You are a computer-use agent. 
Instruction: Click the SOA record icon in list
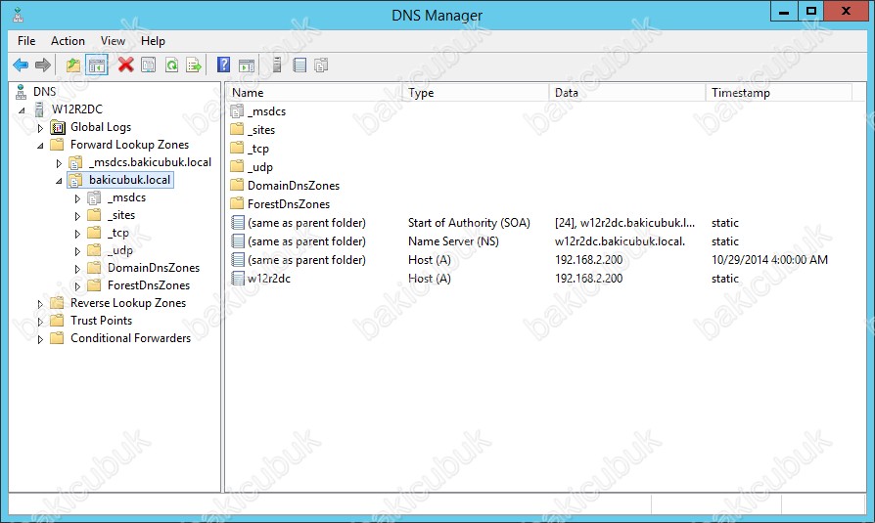click(x=238, y=223)
